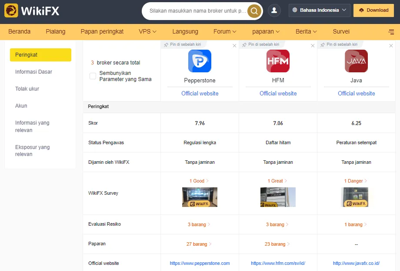Open Pepperstone 1 Good survey link
This screenshot has width=400, height=271.
click(x=199, y=181)
